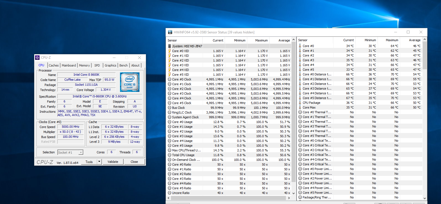Click the CPU Package thermometer icon
This screenshot has height=204, width=441.
300,103
